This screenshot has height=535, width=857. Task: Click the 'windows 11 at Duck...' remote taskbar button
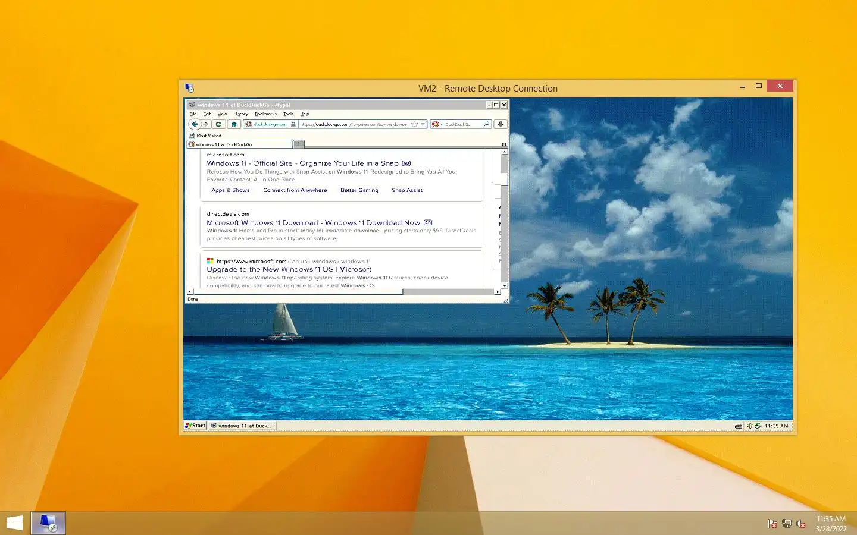click(242, 426)
